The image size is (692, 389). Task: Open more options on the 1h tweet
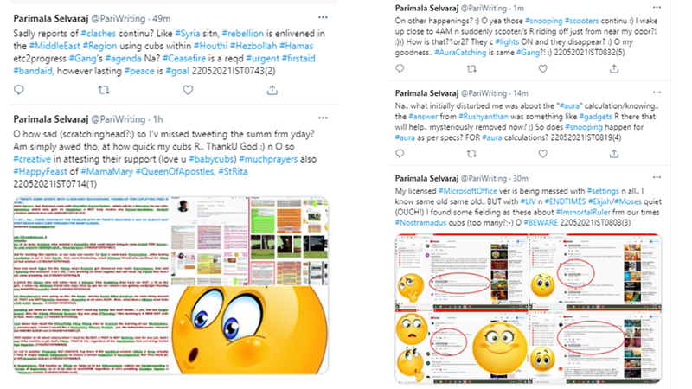pyautogui.click(x=323, y=118)
